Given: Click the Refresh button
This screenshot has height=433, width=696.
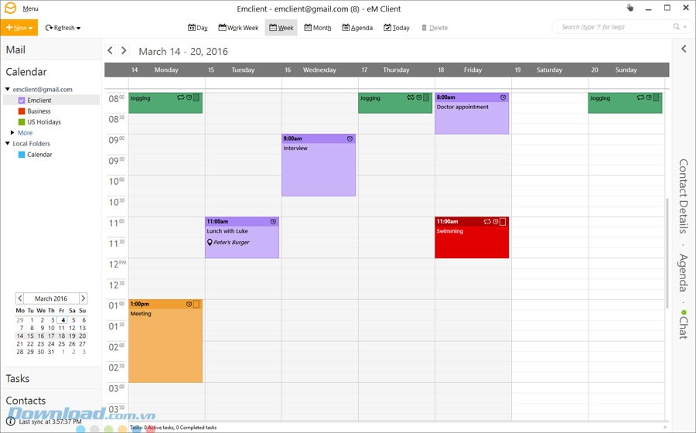Looking at the screenshot, I should (62, 28).
